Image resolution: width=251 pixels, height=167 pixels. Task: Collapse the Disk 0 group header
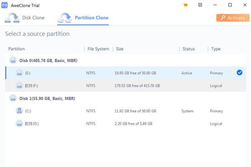(x=125, y=61)
